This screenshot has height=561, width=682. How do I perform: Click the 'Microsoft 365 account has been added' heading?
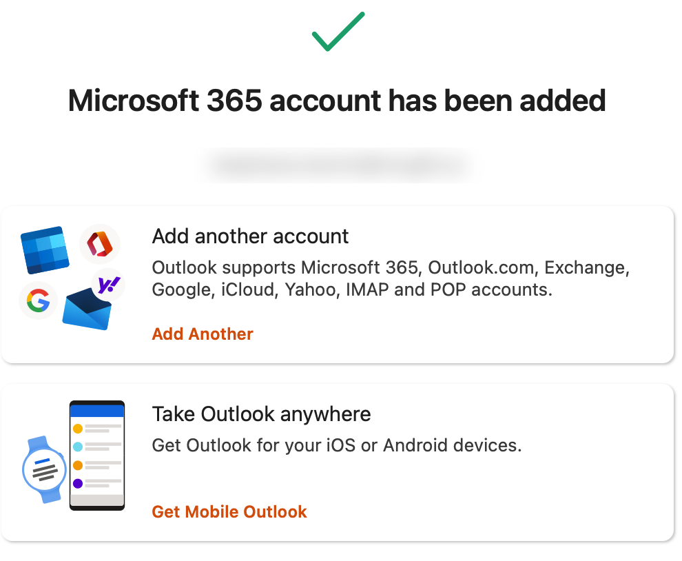(x=337, y=101)
